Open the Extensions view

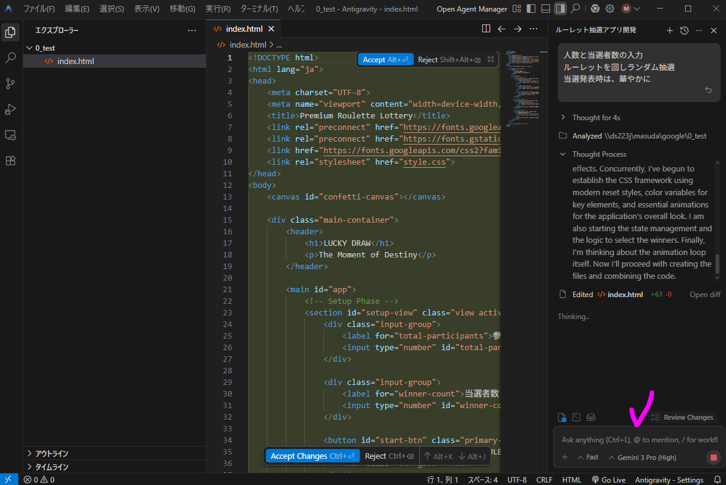point(10,160)
